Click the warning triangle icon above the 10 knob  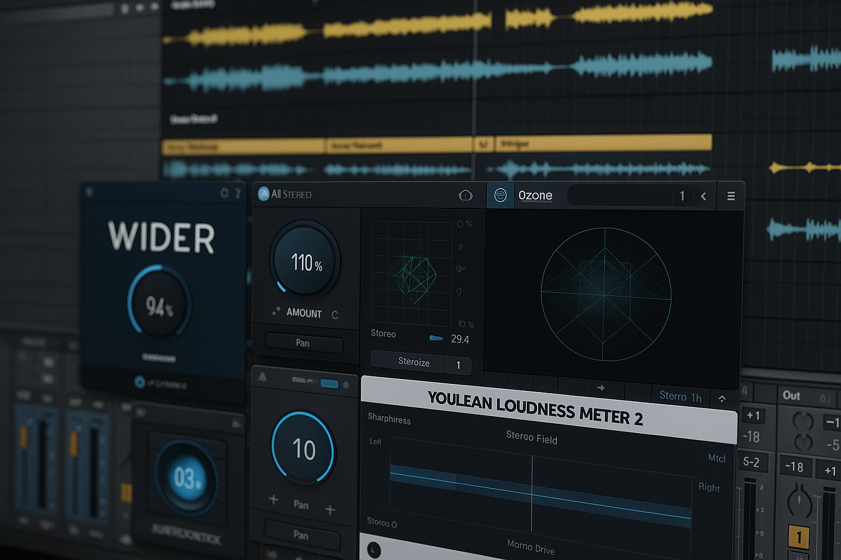coord(263,377)
